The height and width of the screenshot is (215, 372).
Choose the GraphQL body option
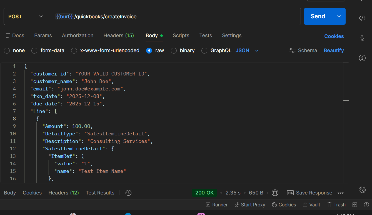204,50
